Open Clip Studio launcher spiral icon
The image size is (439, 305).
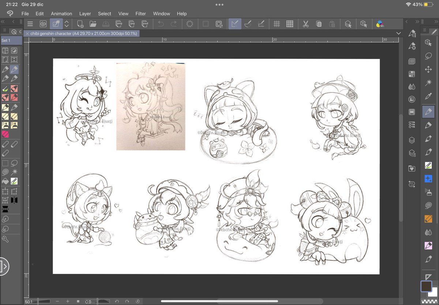click(x=43, y=24)
